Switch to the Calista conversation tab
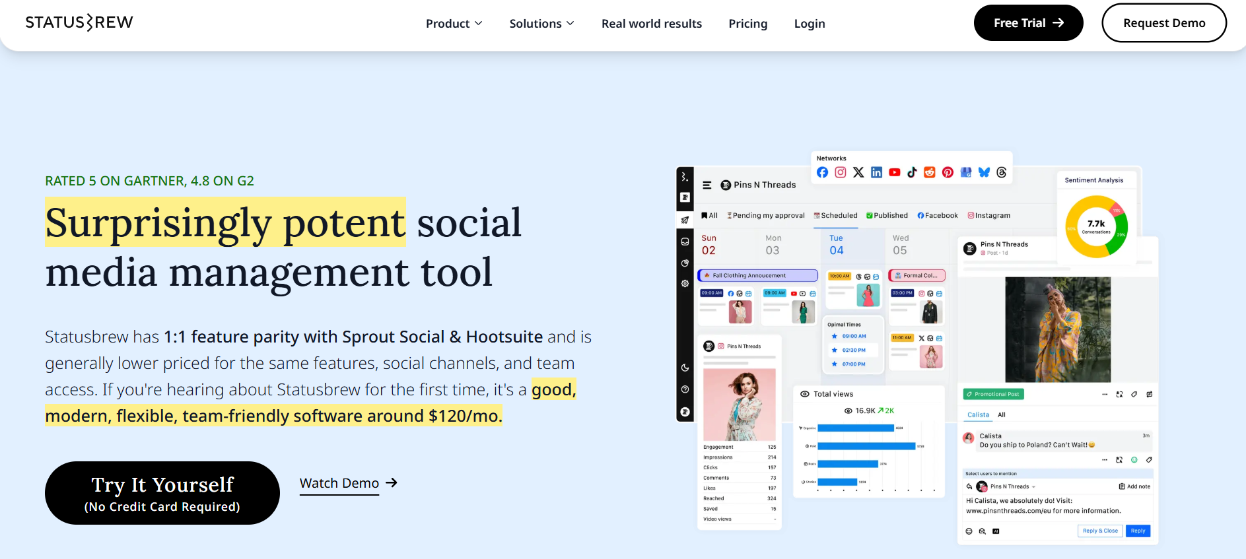The image size is (1246, 559). 978,414
